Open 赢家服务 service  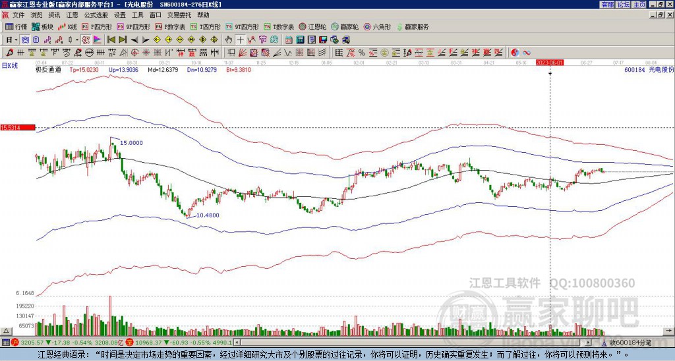[x=413, y=26]
